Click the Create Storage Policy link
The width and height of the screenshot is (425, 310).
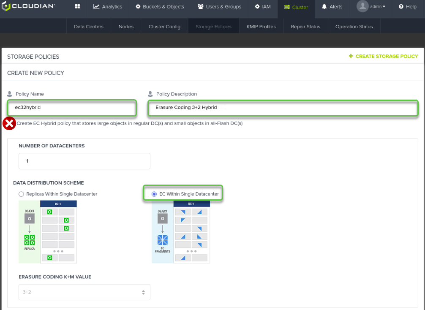387,56
